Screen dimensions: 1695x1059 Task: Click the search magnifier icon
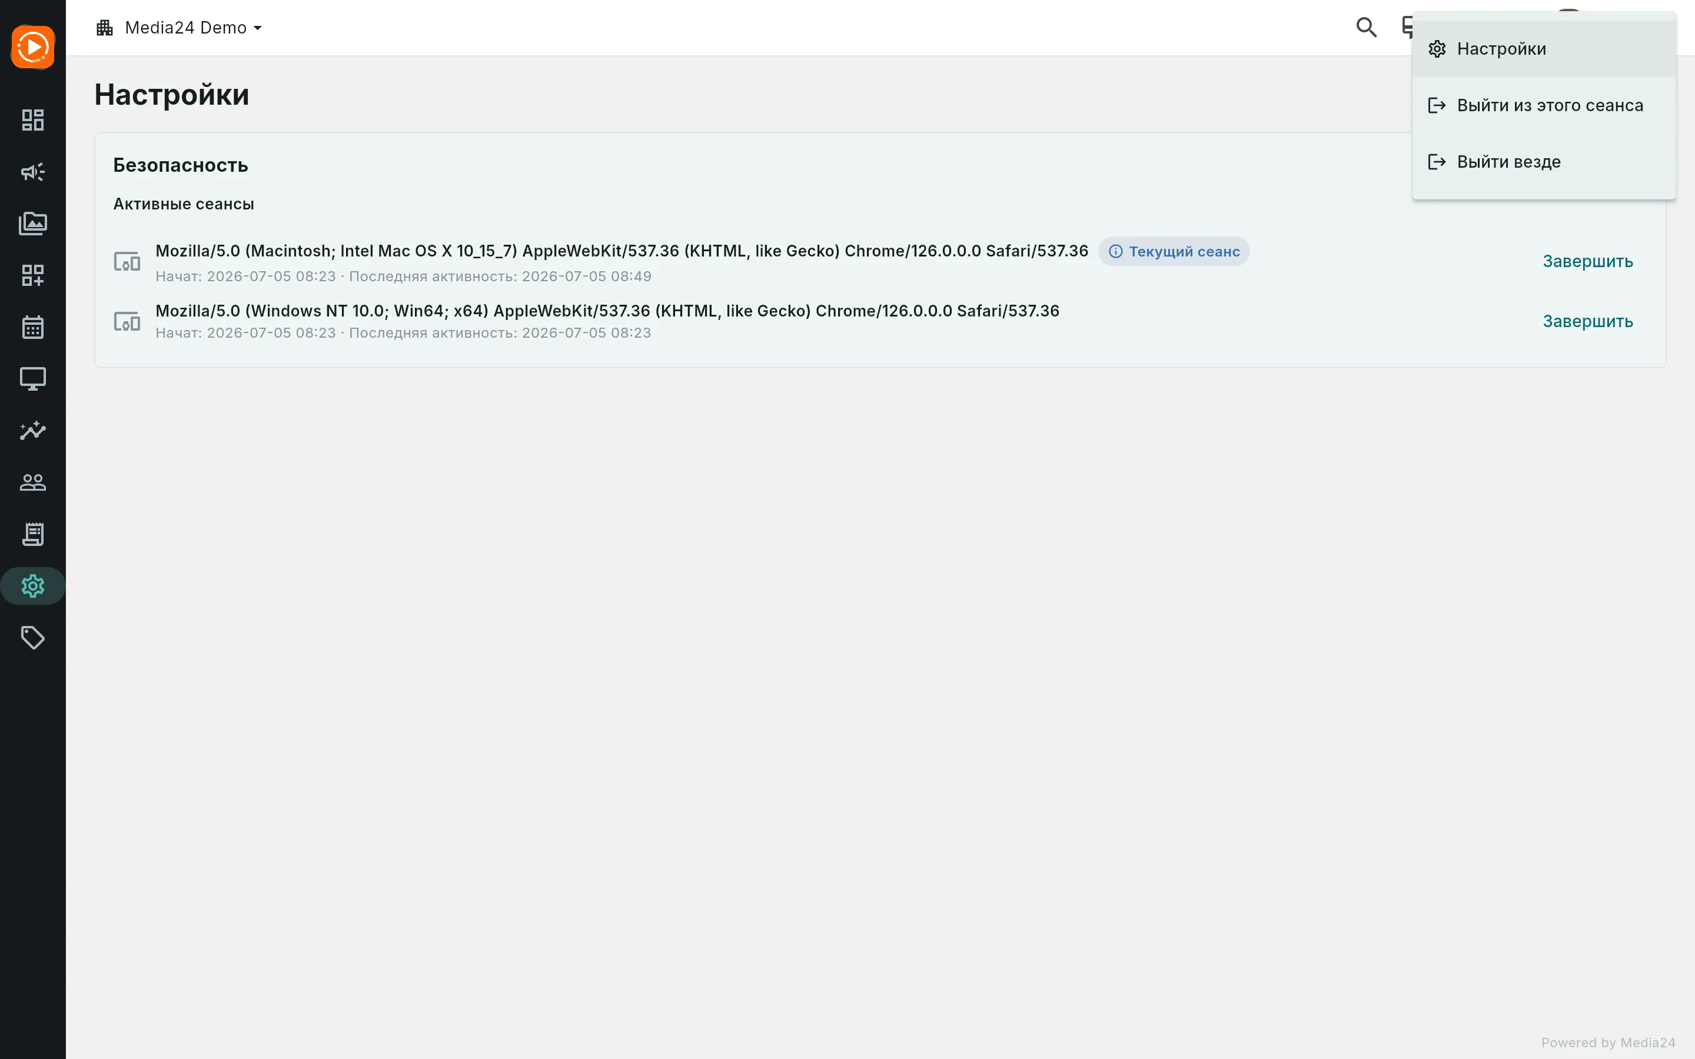[x=1366, y=27]
